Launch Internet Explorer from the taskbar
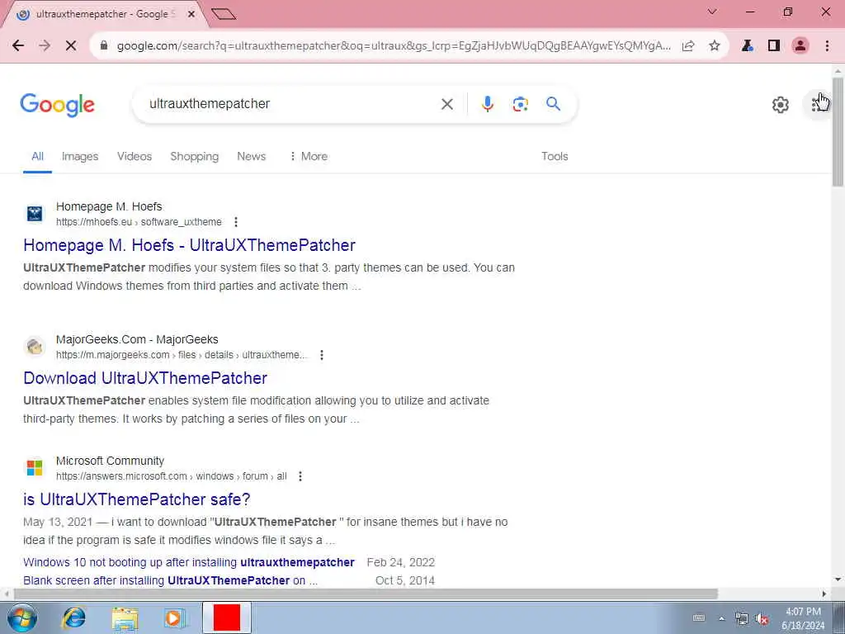Image resolution: width=845 pixels, height=634 pixels. (73, 617)
